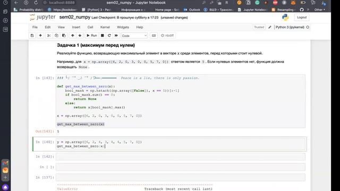
Task: Show more bookmarks chevron
Action: tap(308, 10)
